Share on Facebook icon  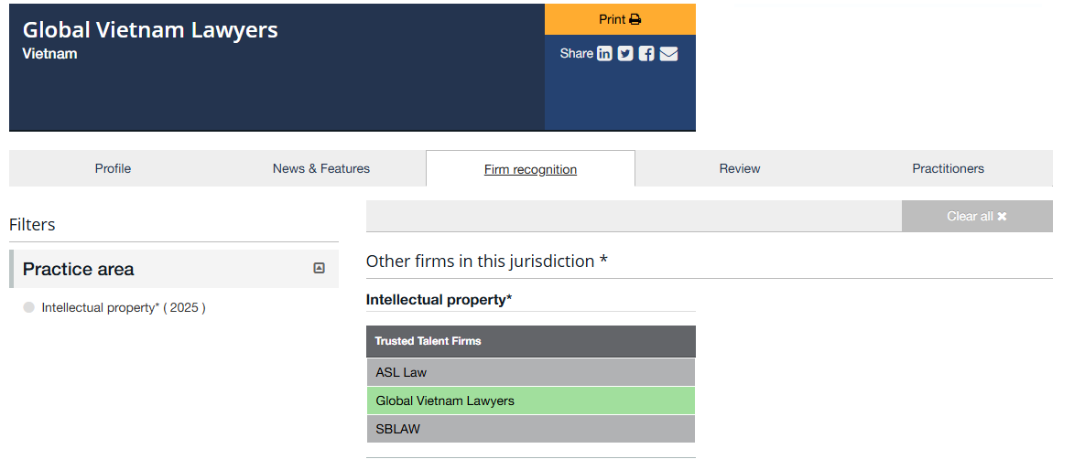pyautogui.click(x=646, y=54)
